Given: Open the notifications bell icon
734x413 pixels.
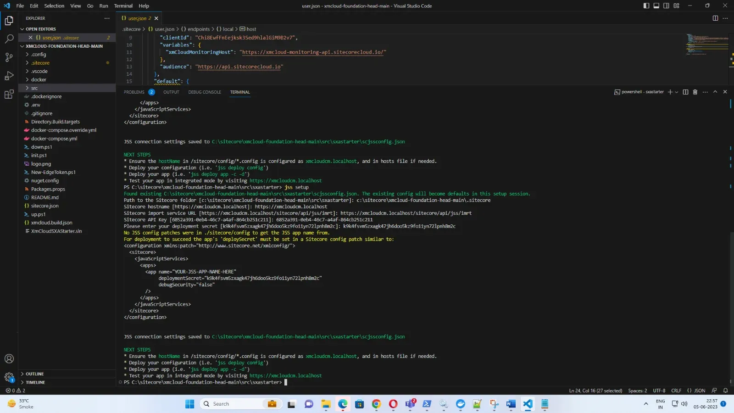Looking at the screenshot, I should (x=725, y=391).
